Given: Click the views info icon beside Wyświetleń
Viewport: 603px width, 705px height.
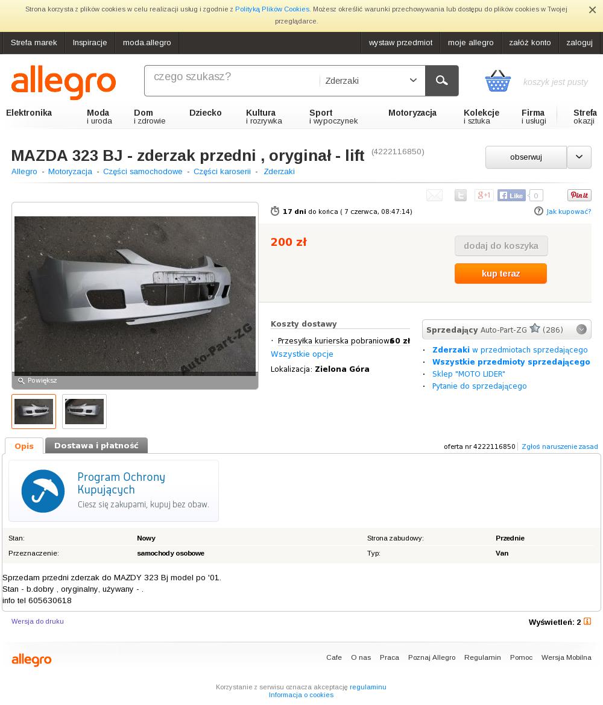Looking at the screenshot, I should 587,621.
